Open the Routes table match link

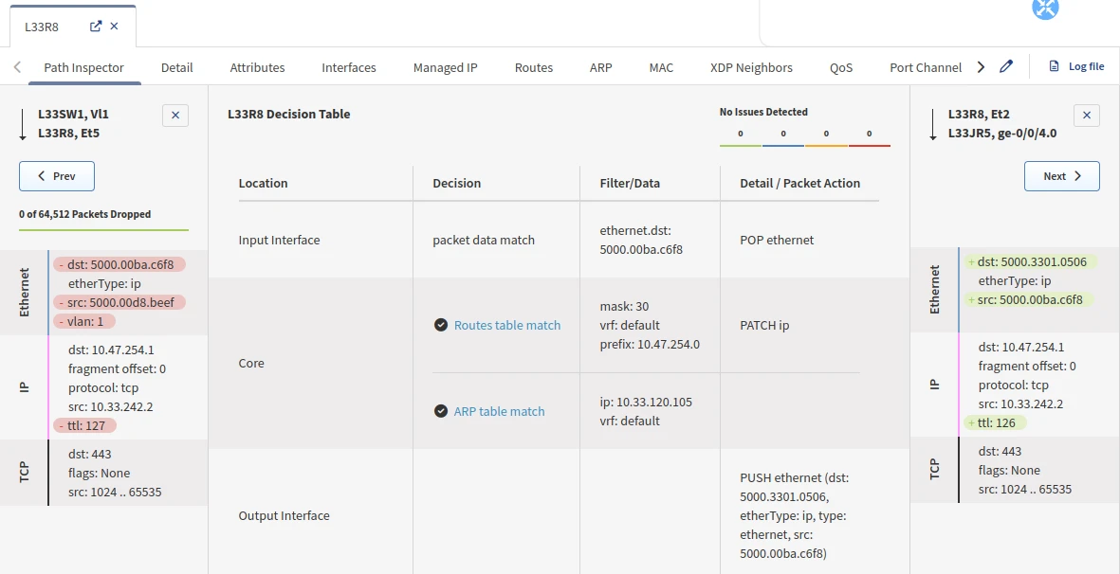507,325
